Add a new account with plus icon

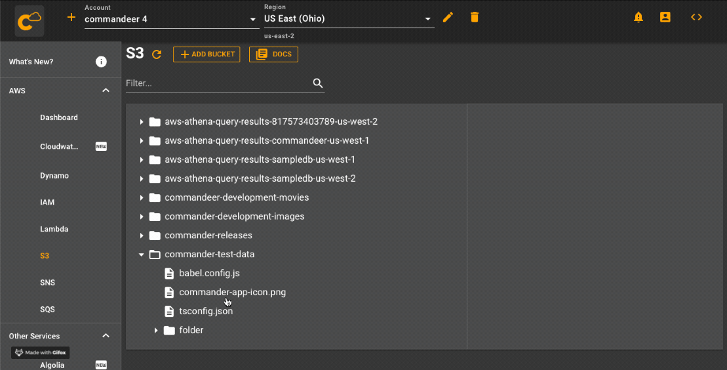point(71,17)
